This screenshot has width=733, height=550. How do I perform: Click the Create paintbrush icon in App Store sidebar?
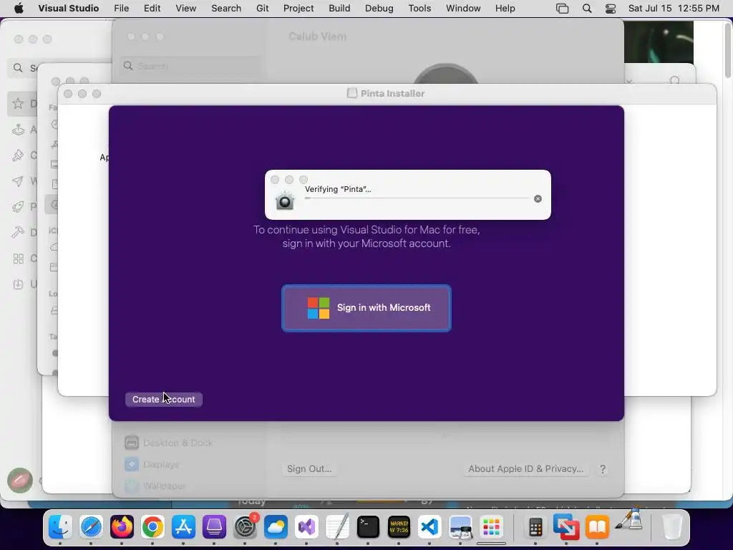tap(18, 155)
